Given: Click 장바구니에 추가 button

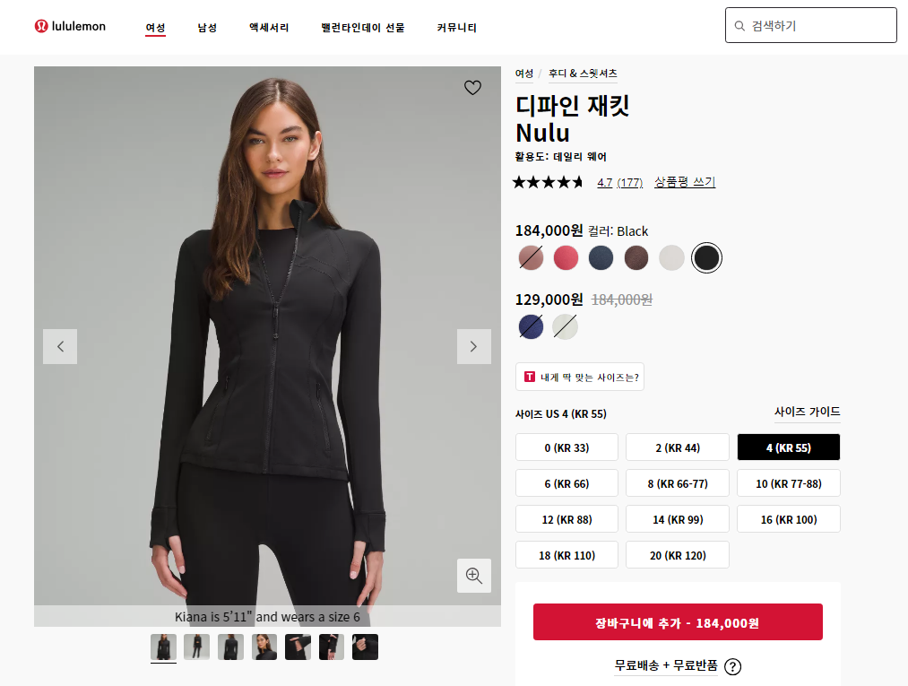Looking at the screenshot, I should [x=678, y=622].
